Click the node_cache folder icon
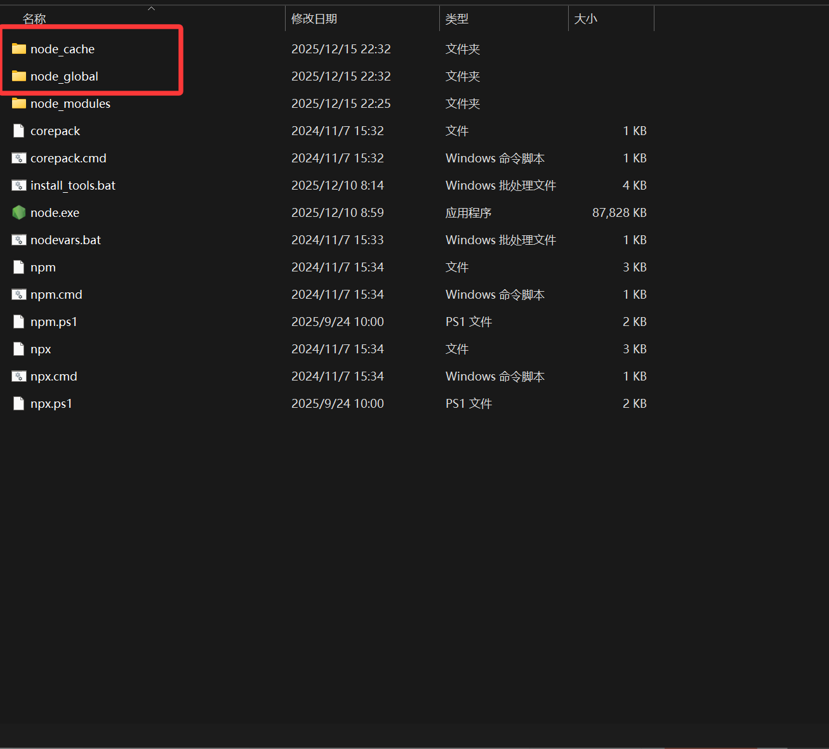829x749 pixels. 19,49
